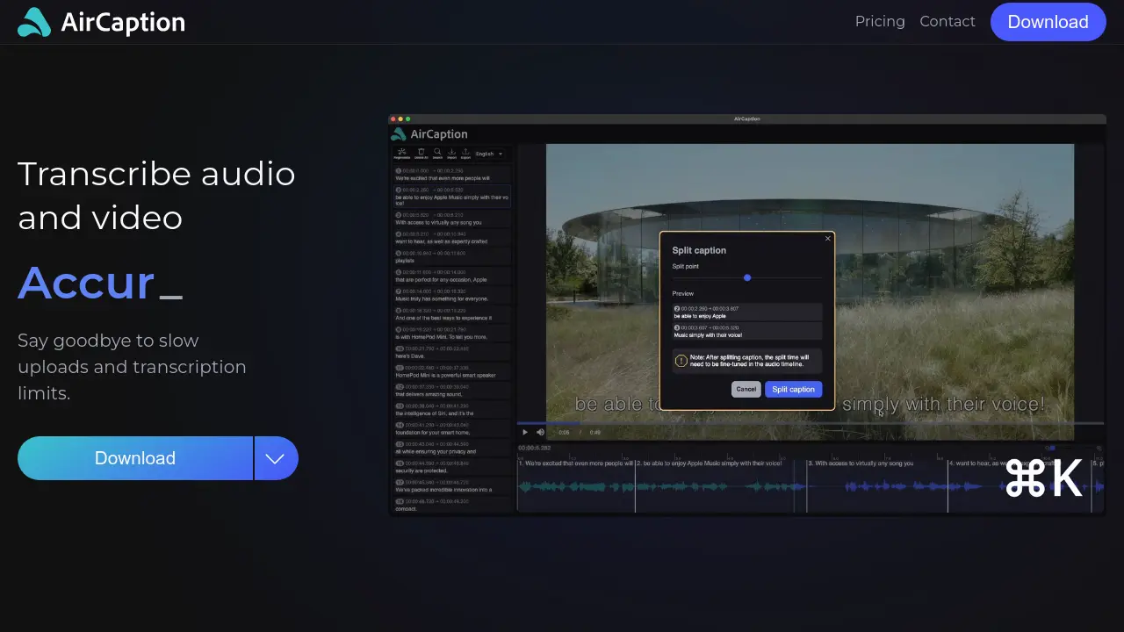Close the Split caption dialog with X
This screenshot has height=632, width=1124.
point(827,238)
